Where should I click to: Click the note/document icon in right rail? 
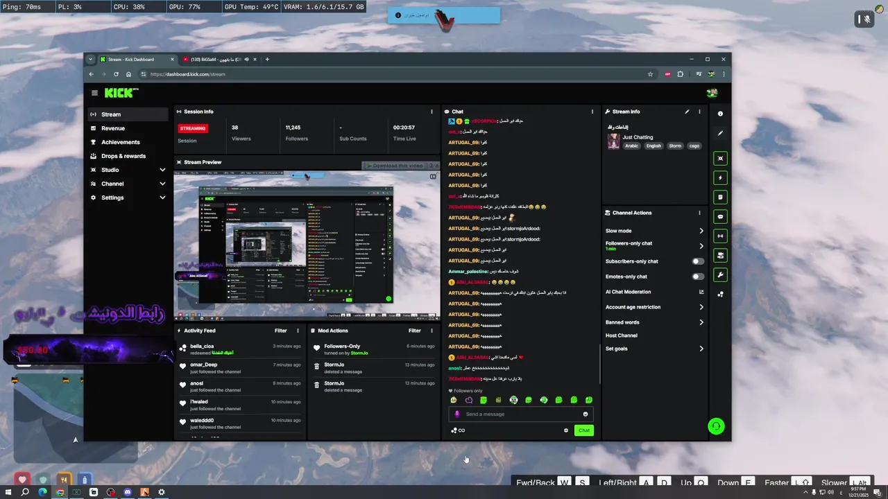[720, 198]
